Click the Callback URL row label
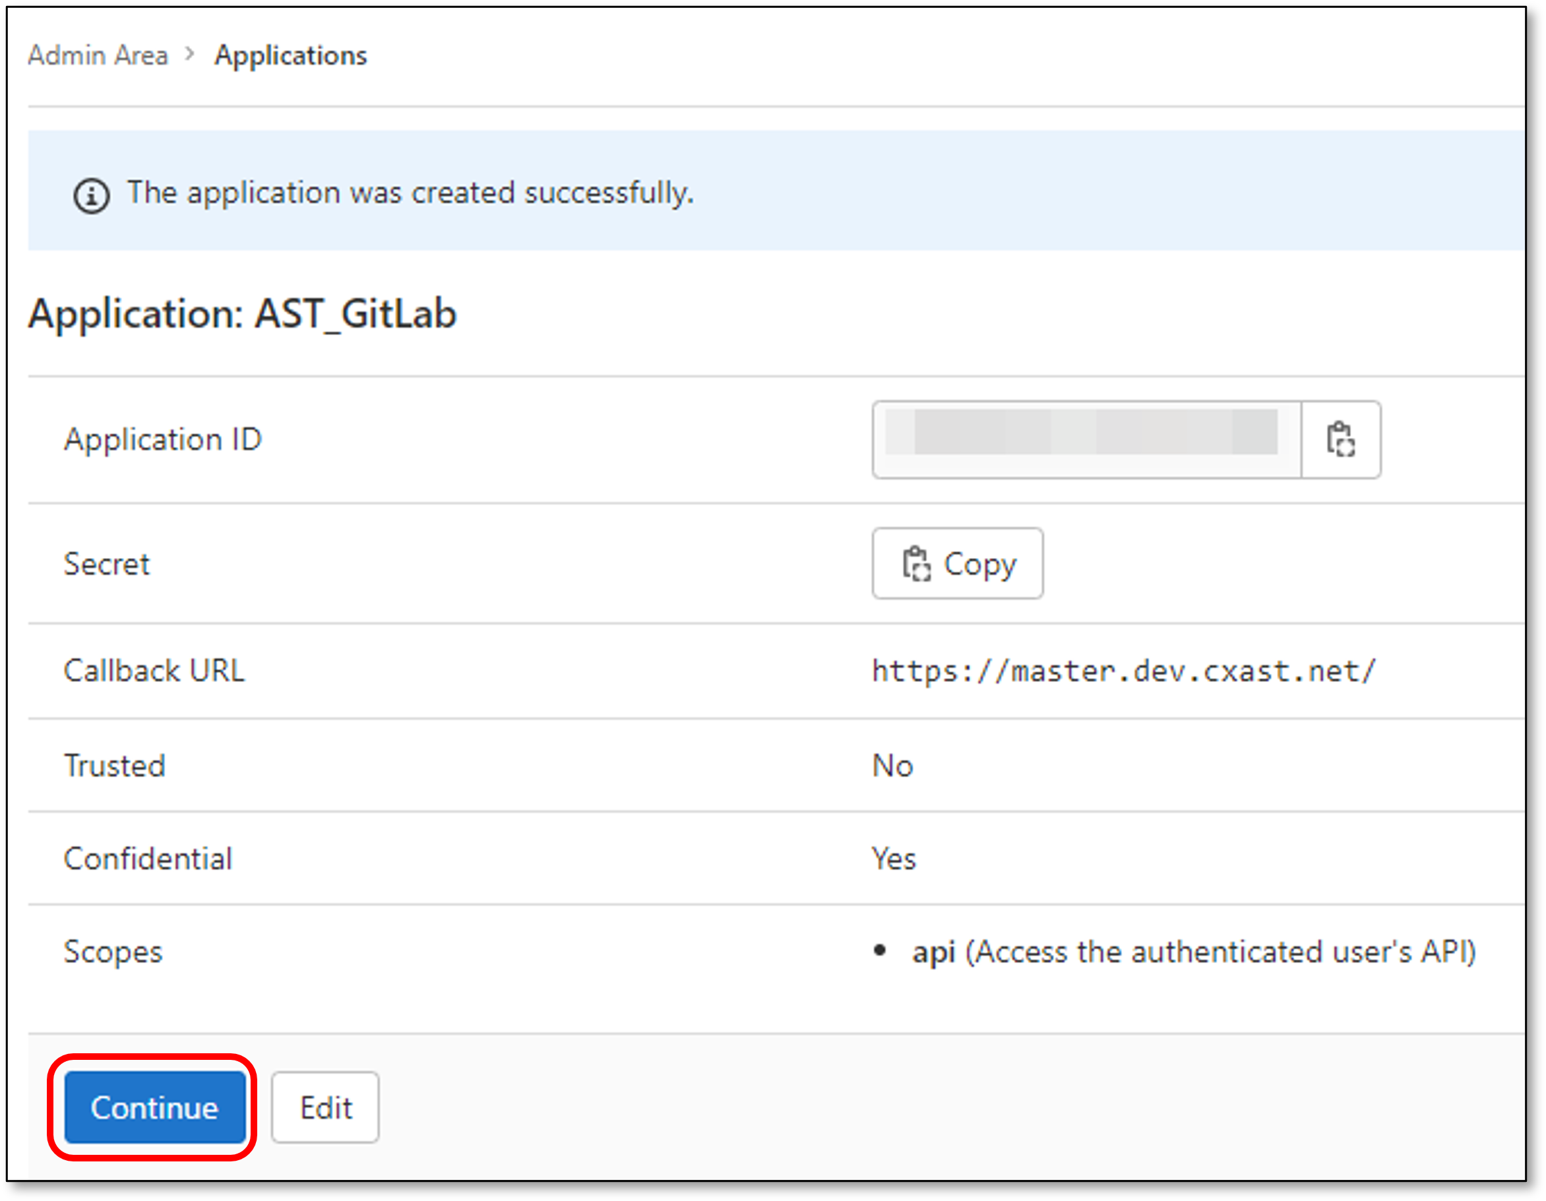 (154, 671)
